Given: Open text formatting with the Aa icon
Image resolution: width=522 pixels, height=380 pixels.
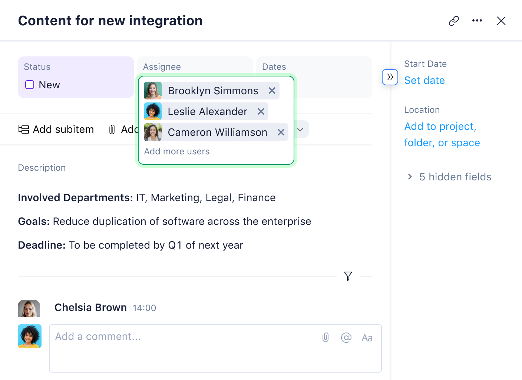Looking at the screenshot, I should point(367,338).
